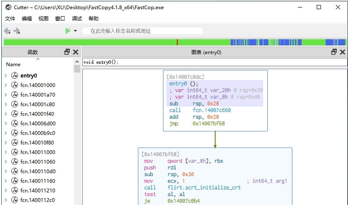Select fcn.140011000 in the function list
Screen dimensions: 348x205
point(38,152)
